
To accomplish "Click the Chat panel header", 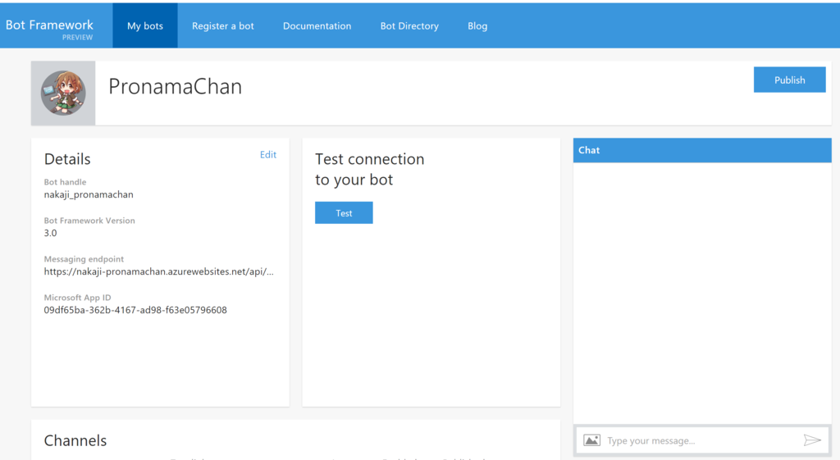I will (x=702, y=151).
